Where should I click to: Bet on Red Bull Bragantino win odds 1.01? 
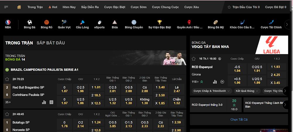pos(96,87)
